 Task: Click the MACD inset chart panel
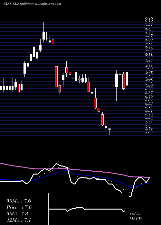tap(89, 209)
